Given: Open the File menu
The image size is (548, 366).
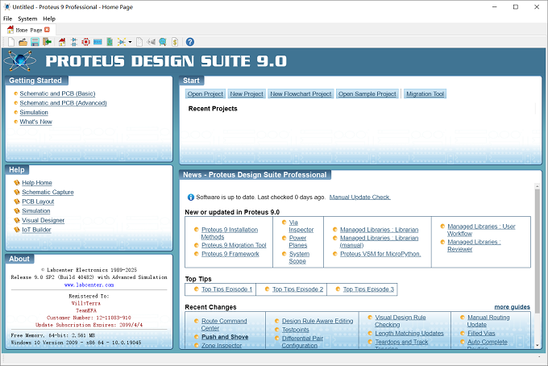Looking at the screenshot, I should click(8, 19).
